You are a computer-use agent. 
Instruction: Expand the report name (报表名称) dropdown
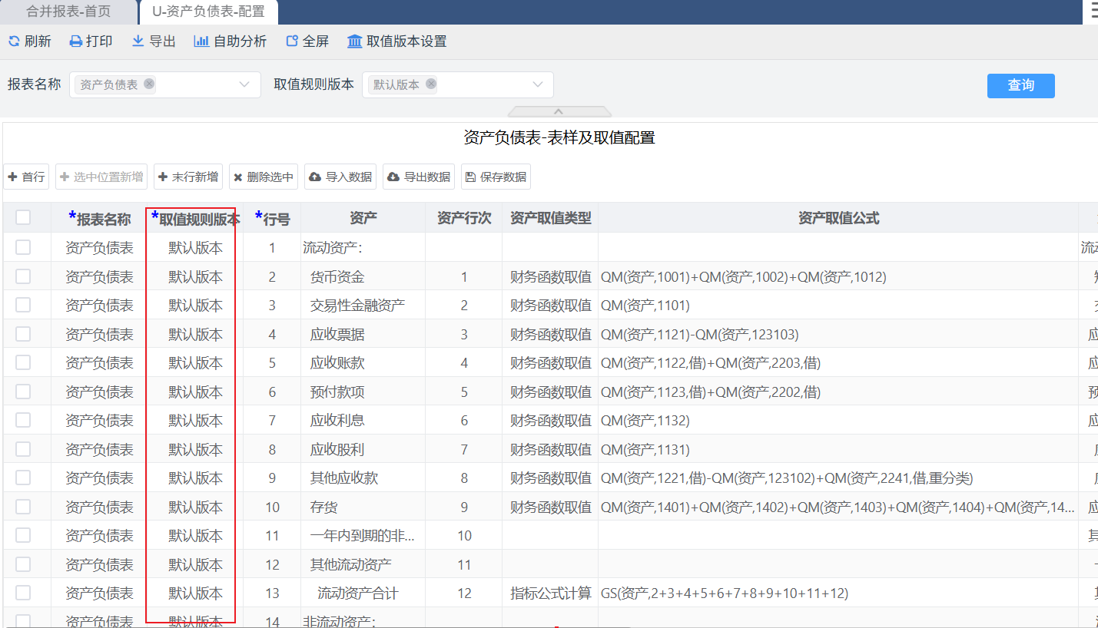coord(244,84)
